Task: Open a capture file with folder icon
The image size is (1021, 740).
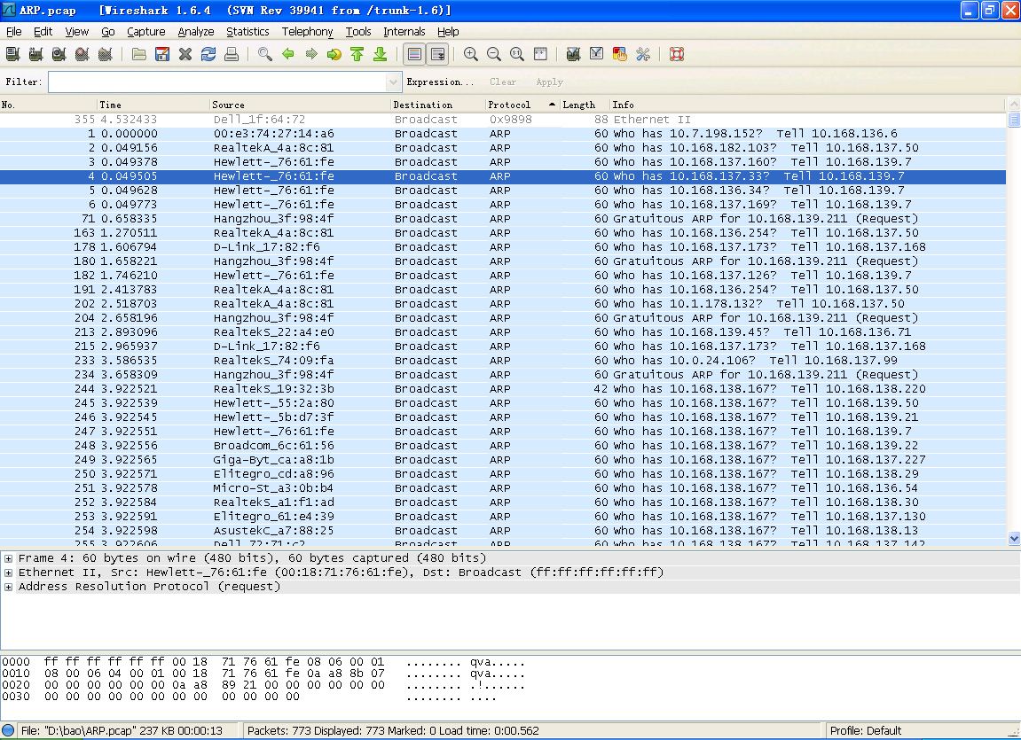Action: point(139,54)
